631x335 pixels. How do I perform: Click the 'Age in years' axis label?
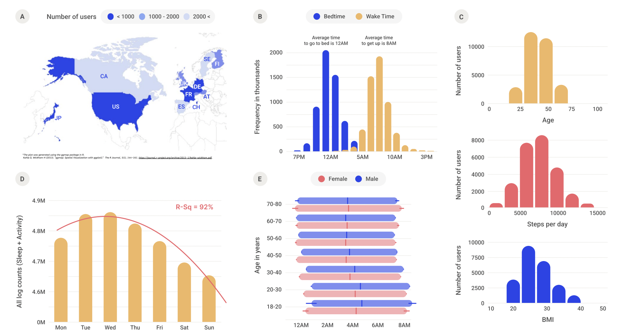(x=257, y=255)
